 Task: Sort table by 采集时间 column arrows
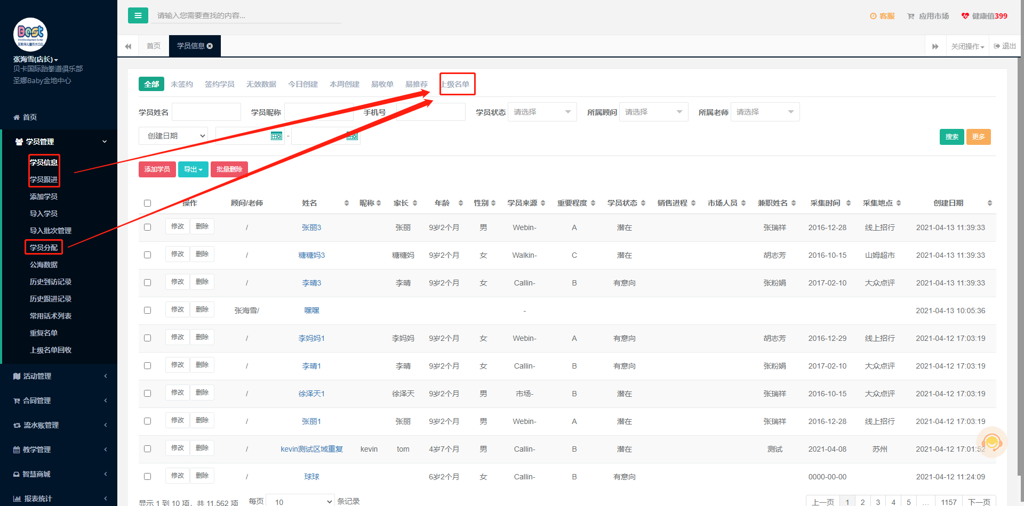(x=849, y=203)
